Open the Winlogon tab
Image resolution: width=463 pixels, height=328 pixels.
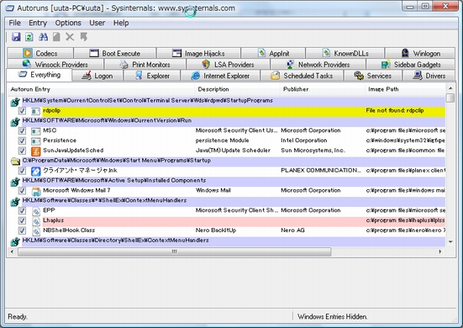pos(420,53)
